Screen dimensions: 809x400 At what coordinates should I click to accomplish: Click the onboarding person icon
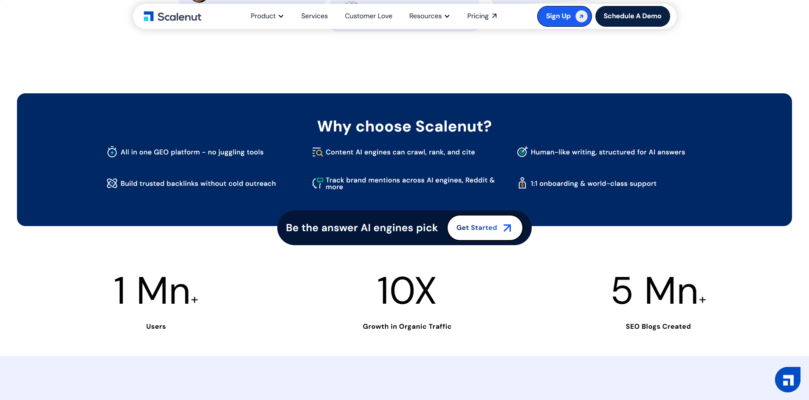pos(522,183)
